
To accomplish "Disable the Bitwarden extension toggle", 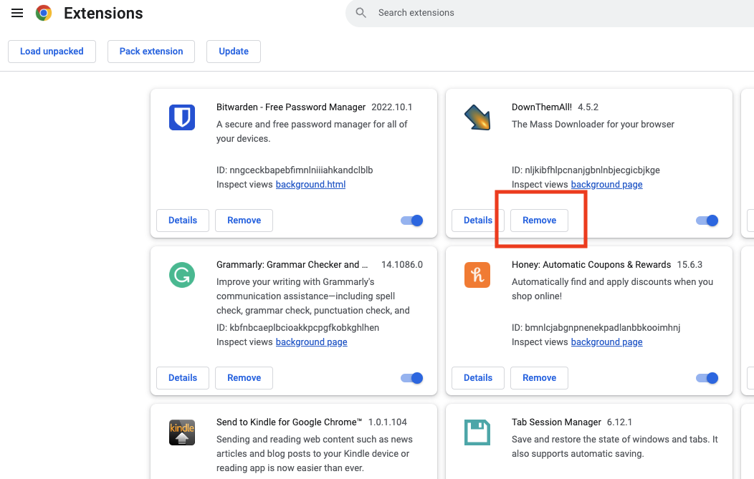I will coord(412,221).
